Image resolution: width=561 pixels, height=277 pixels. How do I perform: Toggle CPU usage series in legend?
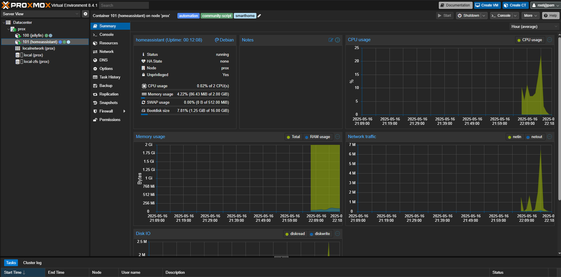coord(529,40)
